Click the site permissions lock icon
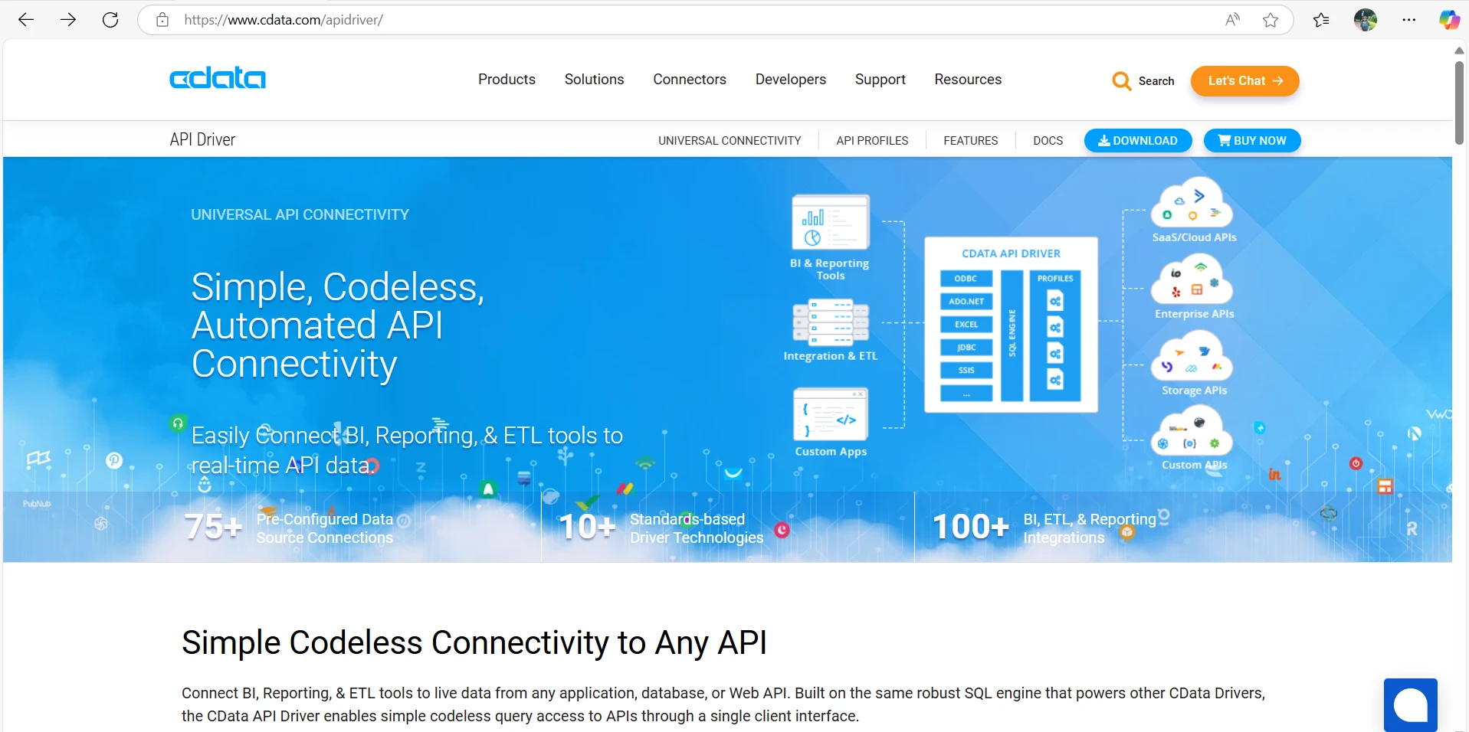Viewport: 1469px width, 732px height. click(162, 19)
